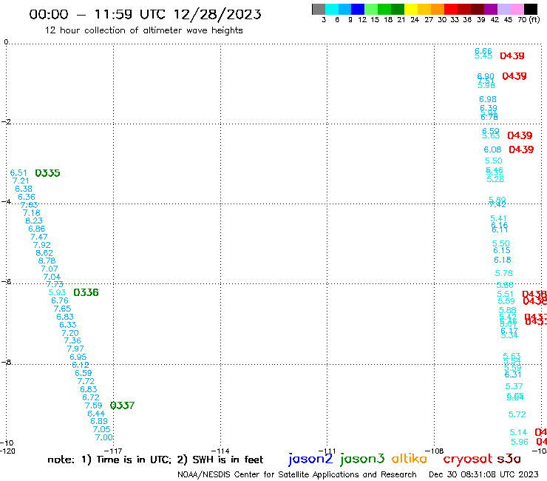This screenshot has height=481, width=547.
Task: Click the wave height value '7.47'
Action: click(x=39, y=237)
